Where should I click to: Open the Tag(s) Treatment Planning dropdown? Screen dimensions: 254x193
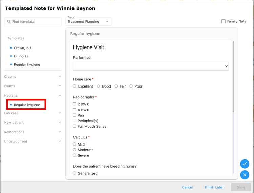click(88, 21)
